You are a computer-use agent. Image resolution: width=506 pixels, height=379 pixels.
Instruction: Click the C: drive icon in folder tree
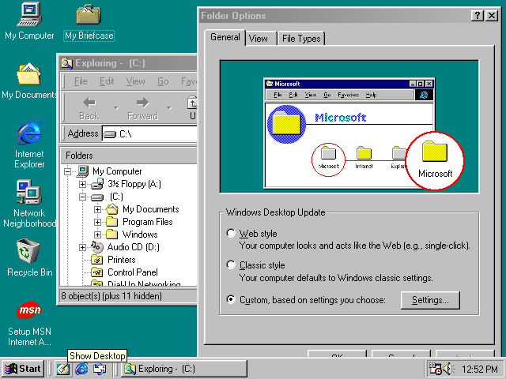(x=97, y=197)
